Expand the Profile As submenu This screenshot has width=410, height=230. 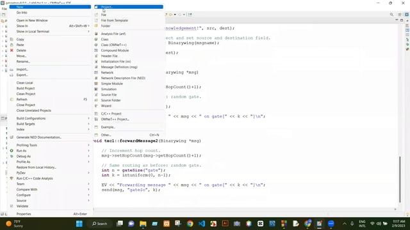pyautogui.click(x=50, y=162)
